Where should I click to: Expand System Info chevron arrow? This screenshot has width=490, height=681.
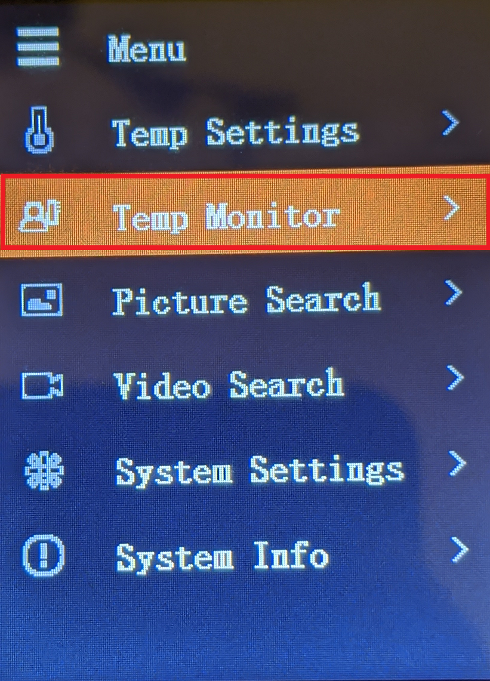(460, 550)
